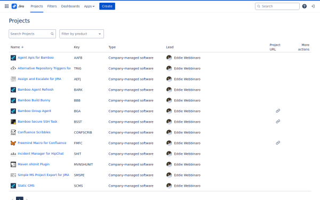Open project URL link for Bamboo Group Agent
This screenshot has height=200, width=320.
point(278,111)
